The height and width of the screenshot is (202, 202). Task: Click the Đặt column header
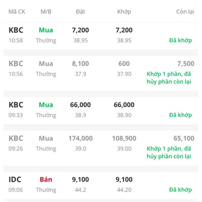pos(80,12)
